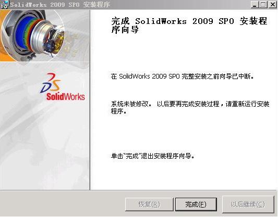
Task: Click the 3DS Dassault Systèmes logo
Action: pos(51,83)
